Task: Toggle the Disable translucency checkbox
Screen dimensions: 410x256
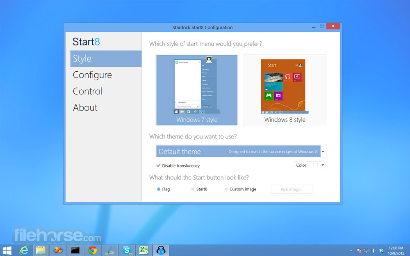Action: pyautogui.click(x=158, y=165)
